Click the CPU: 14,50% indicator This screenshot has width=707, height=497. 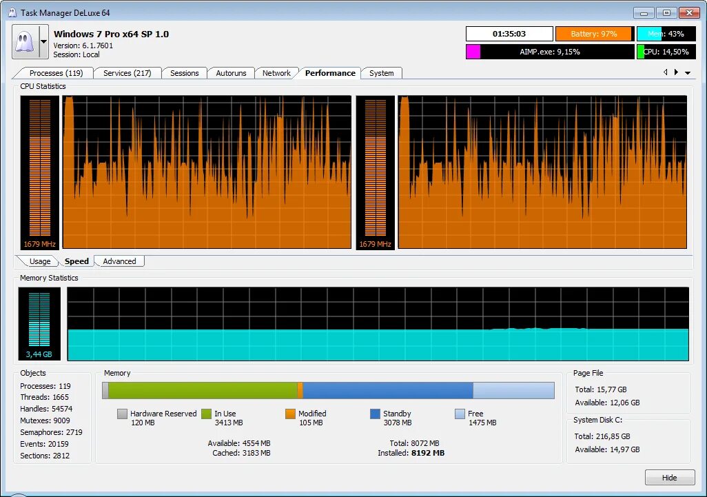point(666,52)
